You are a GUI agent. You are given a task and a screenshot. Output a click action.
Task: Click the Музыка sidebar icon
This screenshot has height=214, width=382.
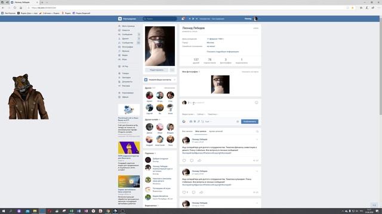point(119,51)
